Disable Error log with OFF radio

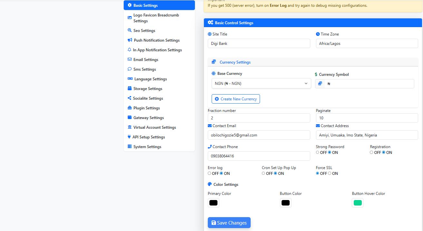(x=209, y=174)
